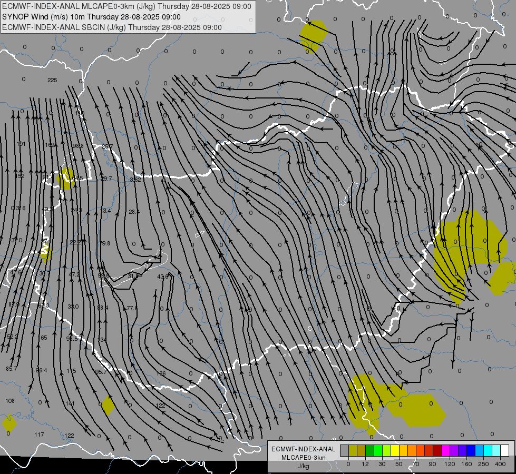Viewport: 516px width, 474px height.
Task: Choose the pure yellow legend swatch
Action: (395, 450)
